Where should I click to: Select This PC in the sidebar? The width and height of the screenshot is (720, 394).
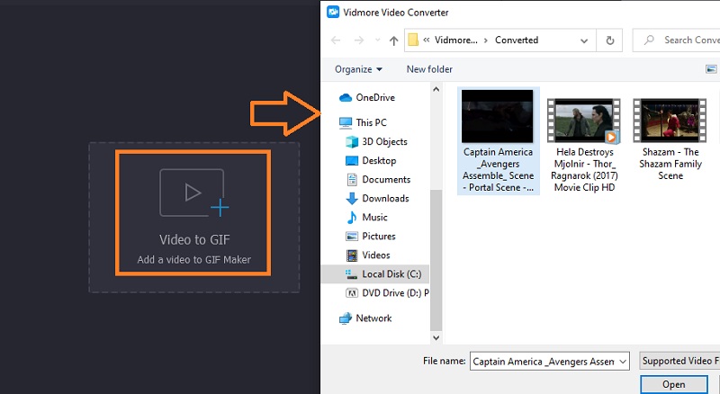pos(371,122)
